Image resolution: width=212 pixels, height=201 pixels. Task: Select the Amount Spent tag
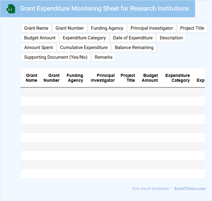click(38, 48)
